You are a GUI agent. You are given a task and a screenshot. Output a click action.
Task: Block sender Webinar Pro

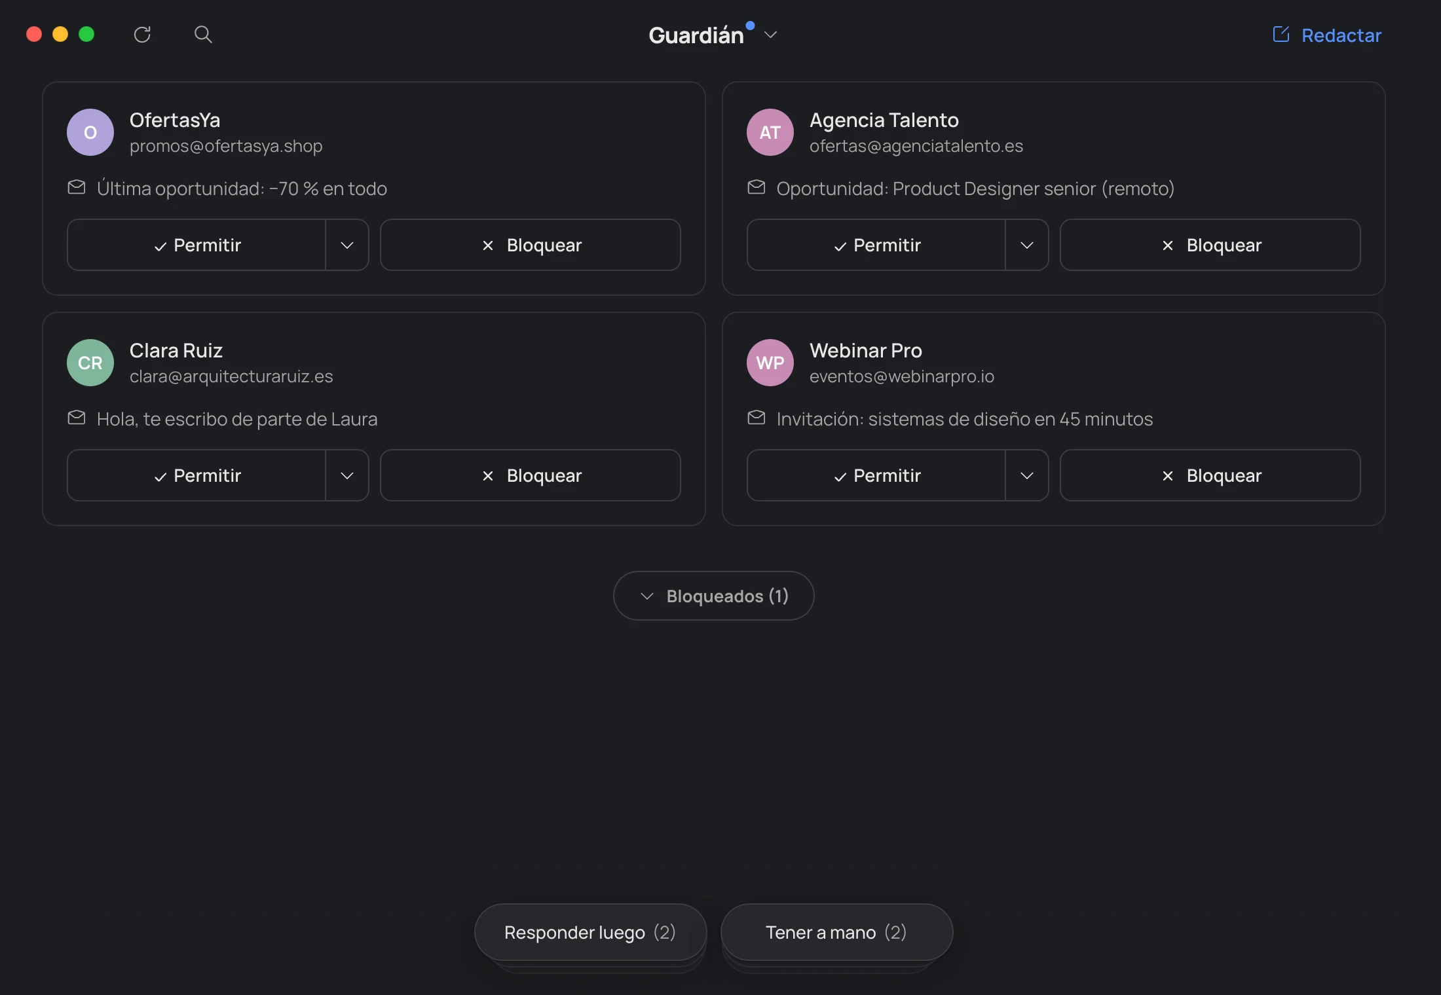(x=1210, y=475)
